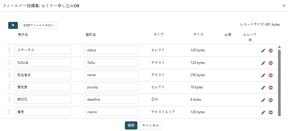Click the 識別名 input containing deadline
Screen dimensions: 288x131
coord(111,99)
